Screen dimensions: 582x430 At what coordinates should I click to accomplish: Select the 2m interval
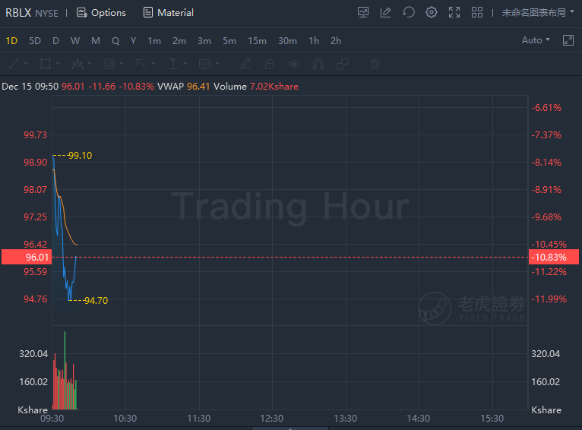pyautogui.click(x=179, y=41)
